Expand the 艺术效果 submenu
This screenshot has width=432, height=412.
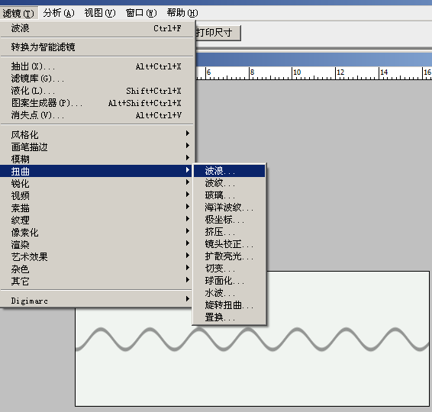[96, 256]
